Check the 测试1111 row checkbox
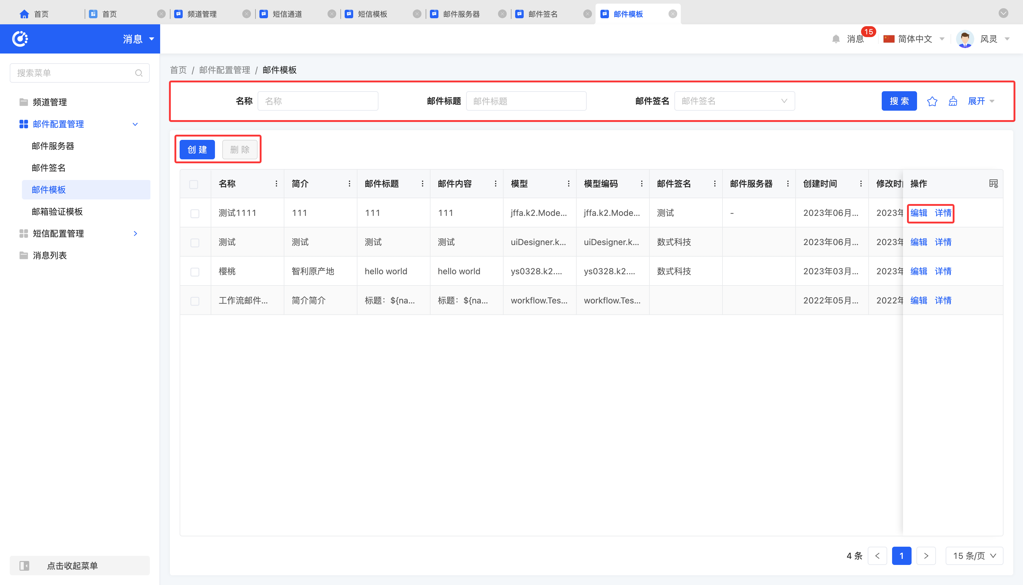1023x585 pixels. pos(195,213)
